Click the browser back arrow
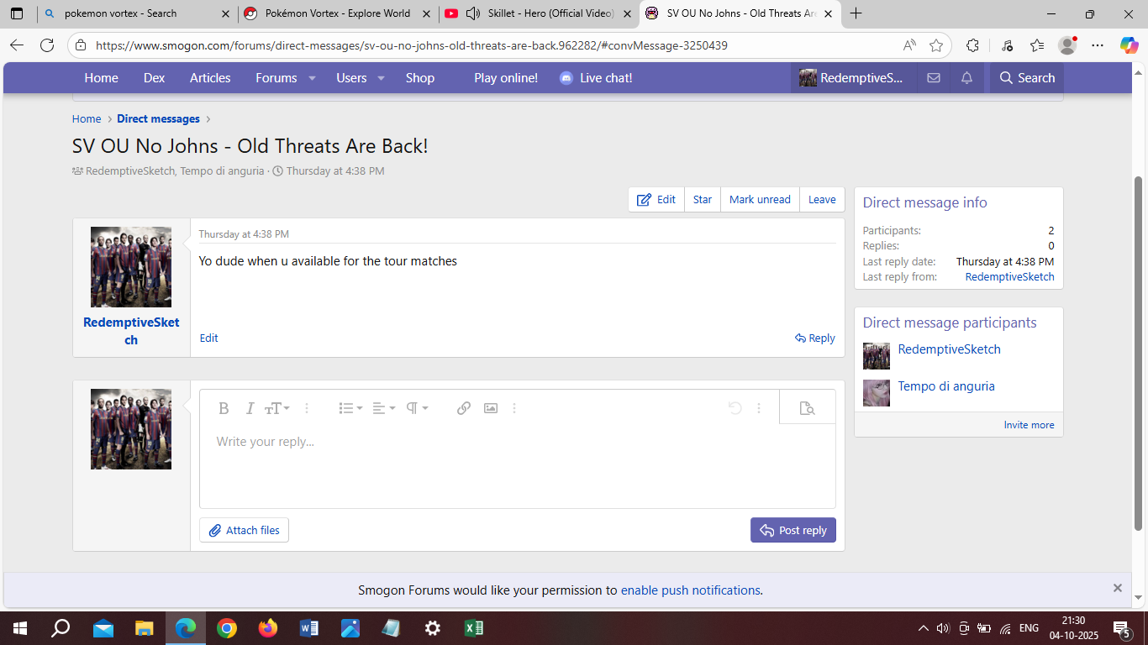This screenshot has width=1148, height=645. 17,45
